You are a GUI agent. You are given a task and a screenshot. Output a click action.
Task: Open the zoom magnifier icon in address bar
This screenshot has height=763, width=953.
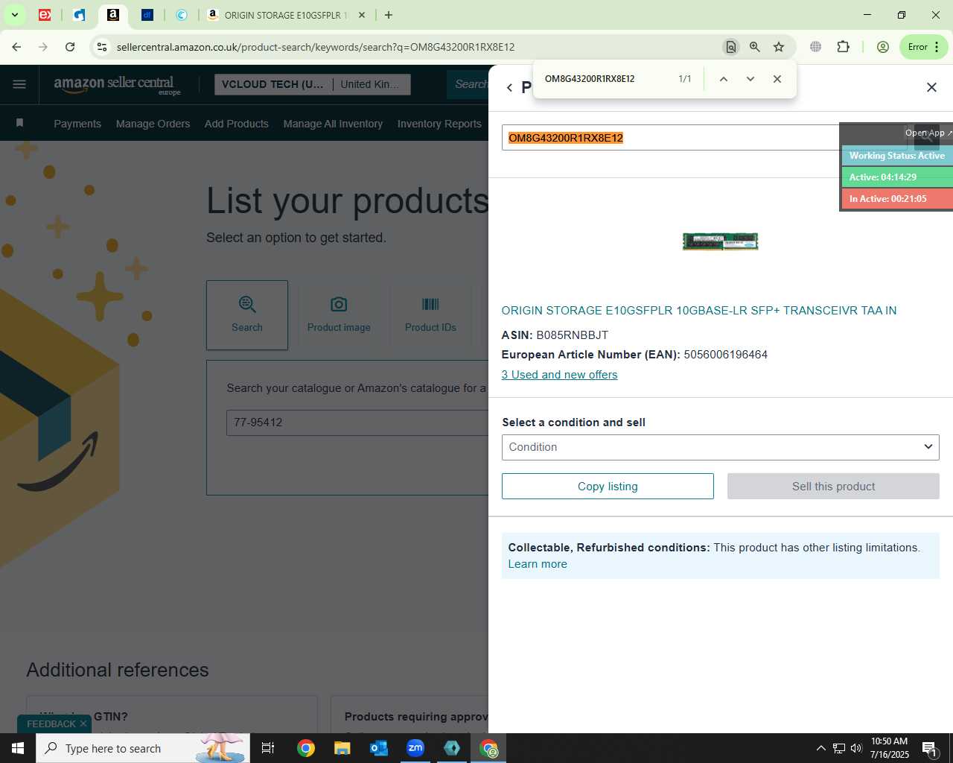[x=755, y=47]
